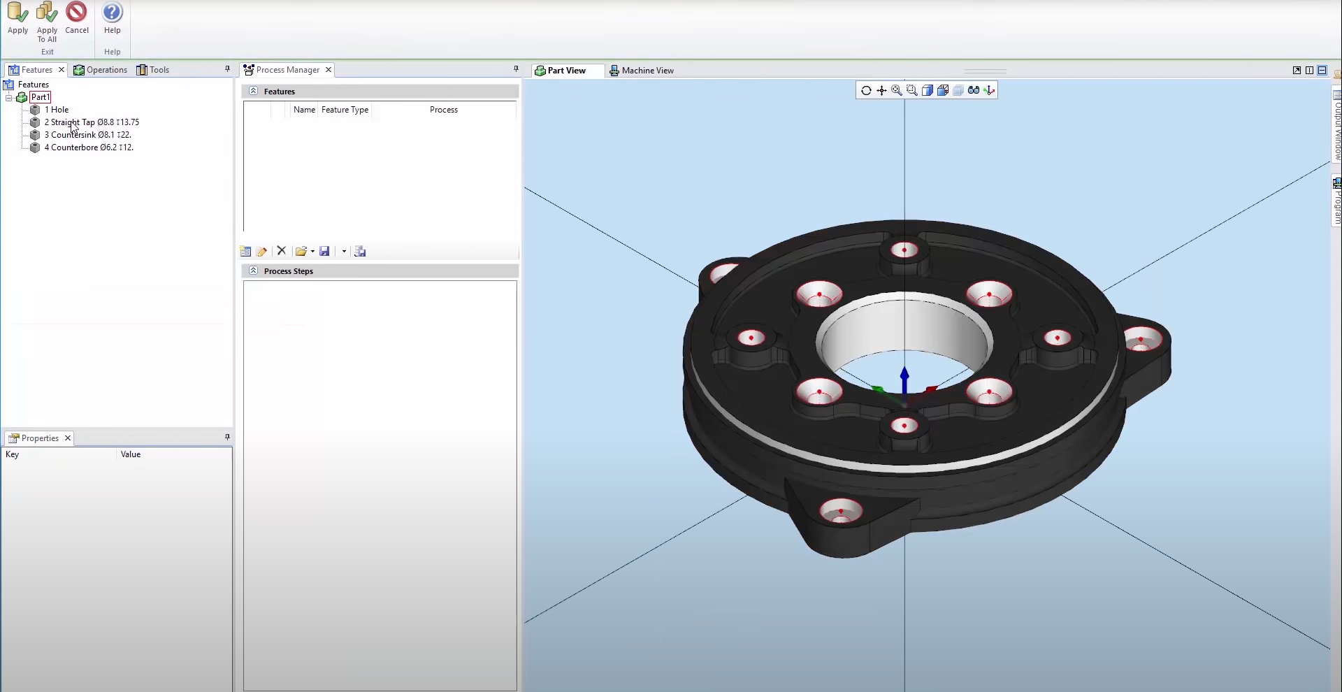Split the view horizontally with the tile icon
The image size is (1342, 692).
pos(1322,71)
